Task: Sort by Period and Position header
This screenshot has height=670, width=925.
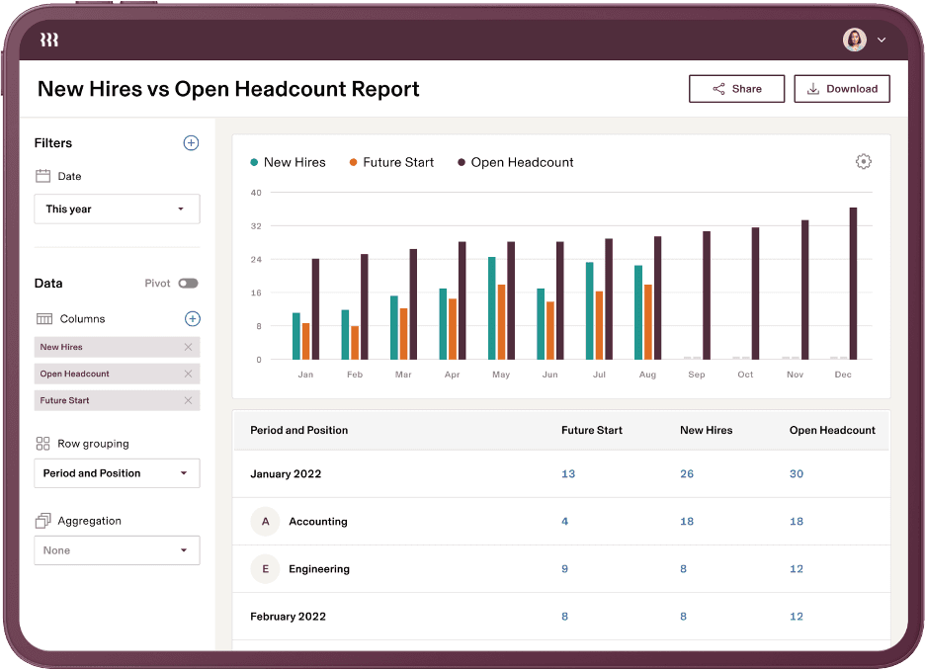Action: 298,430
